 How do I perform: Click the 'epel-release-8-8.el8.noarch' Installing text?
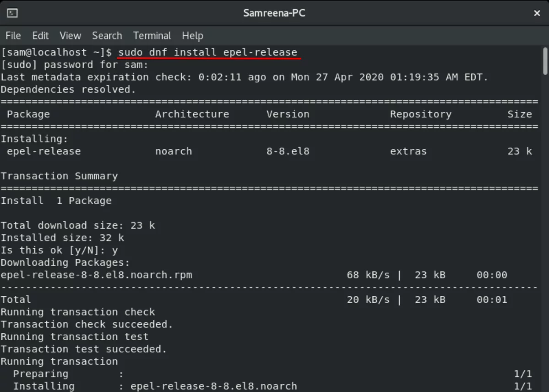(213, 386)
